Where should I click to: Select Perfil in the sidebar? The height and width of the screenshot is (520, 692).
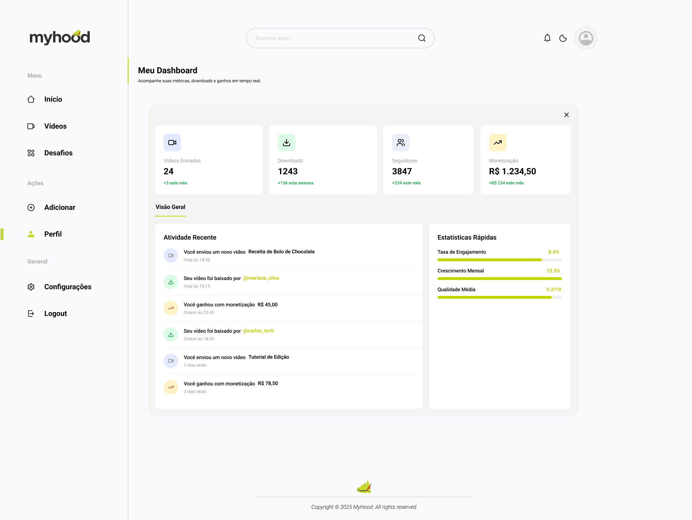[x=53, y=234]
